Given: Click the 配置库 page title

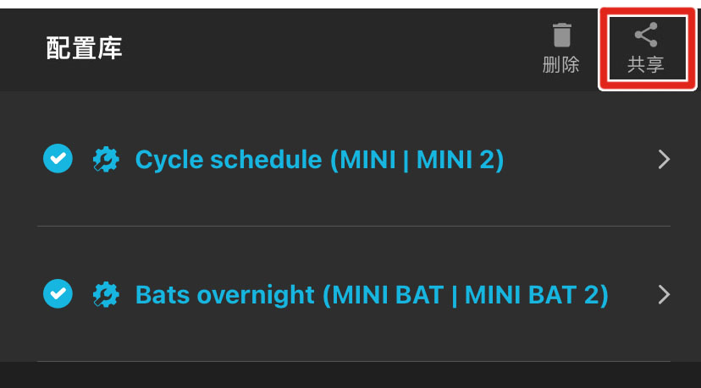Looking at the screenshot, I should click(x=84, y=48).
